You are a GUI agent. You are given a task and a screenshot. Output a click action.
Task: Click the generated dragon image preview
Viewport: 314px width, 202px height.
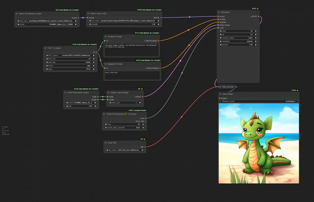[259, 143]
